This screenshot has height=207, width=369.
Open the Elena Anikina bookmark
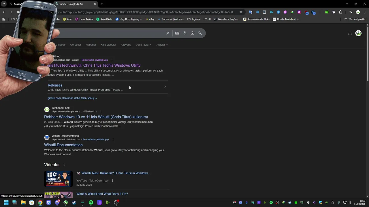click(x=84, y=19)
